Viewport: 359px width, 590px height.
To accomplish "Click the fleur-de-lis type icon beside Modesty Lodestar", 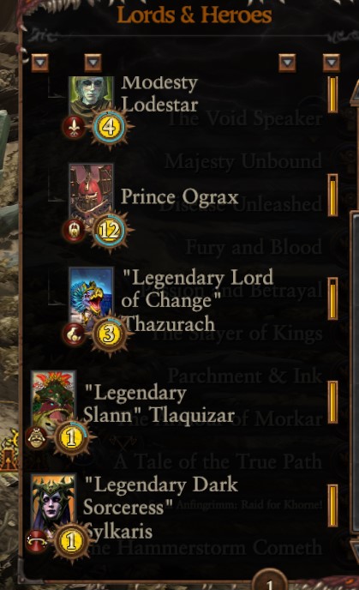I will coord(74,127).
